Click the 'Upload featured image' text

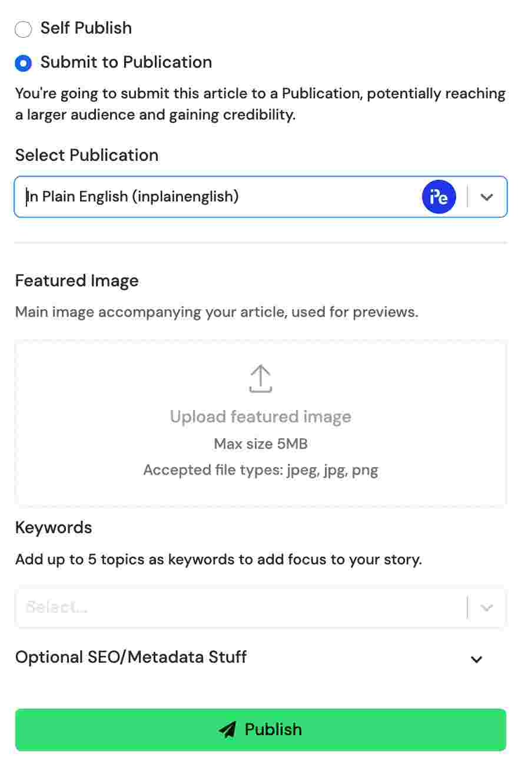[x=260, y=417]
